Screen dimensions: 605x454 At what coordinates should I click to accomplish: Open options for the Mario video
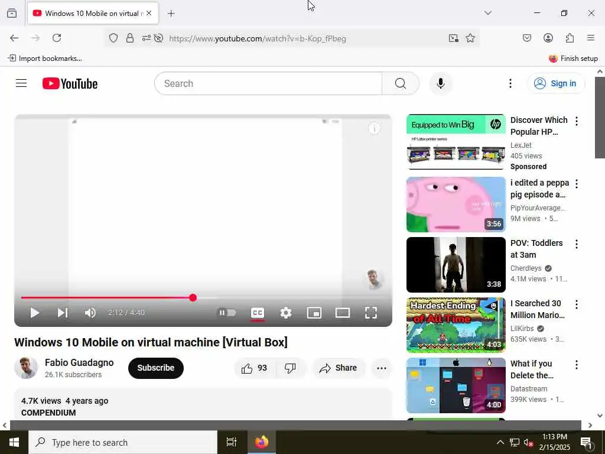577,304
